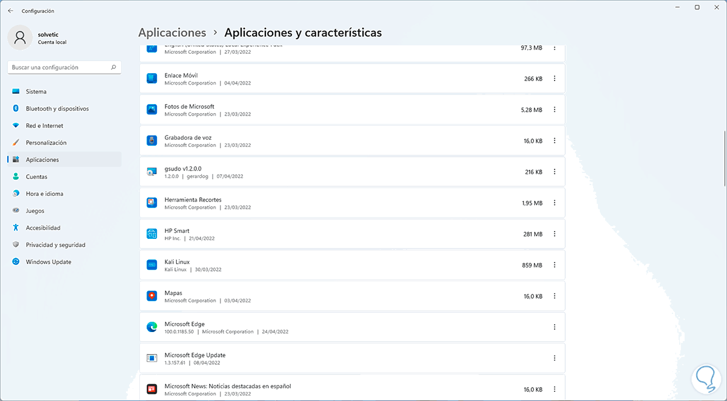Open the three-dot menu for HP Smart
This screenshot has width=727, height=401.
pos(554,234)
